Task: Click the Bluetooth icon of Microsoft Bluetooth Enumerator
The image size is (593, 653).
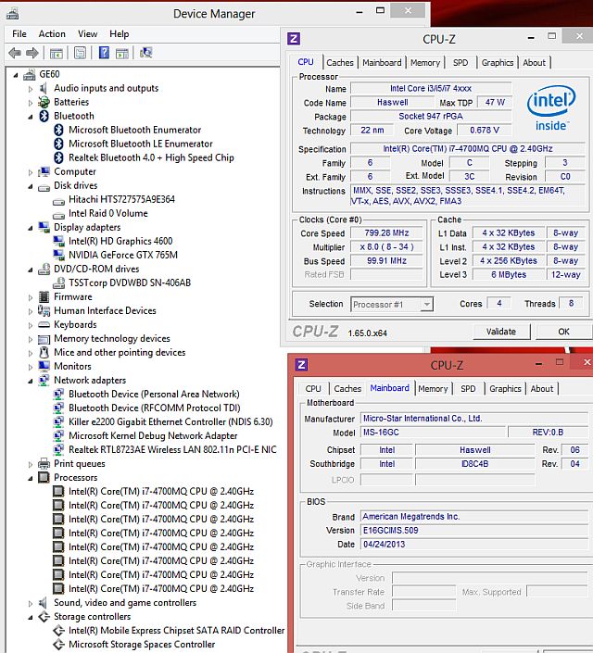Action: click(58, 130)
